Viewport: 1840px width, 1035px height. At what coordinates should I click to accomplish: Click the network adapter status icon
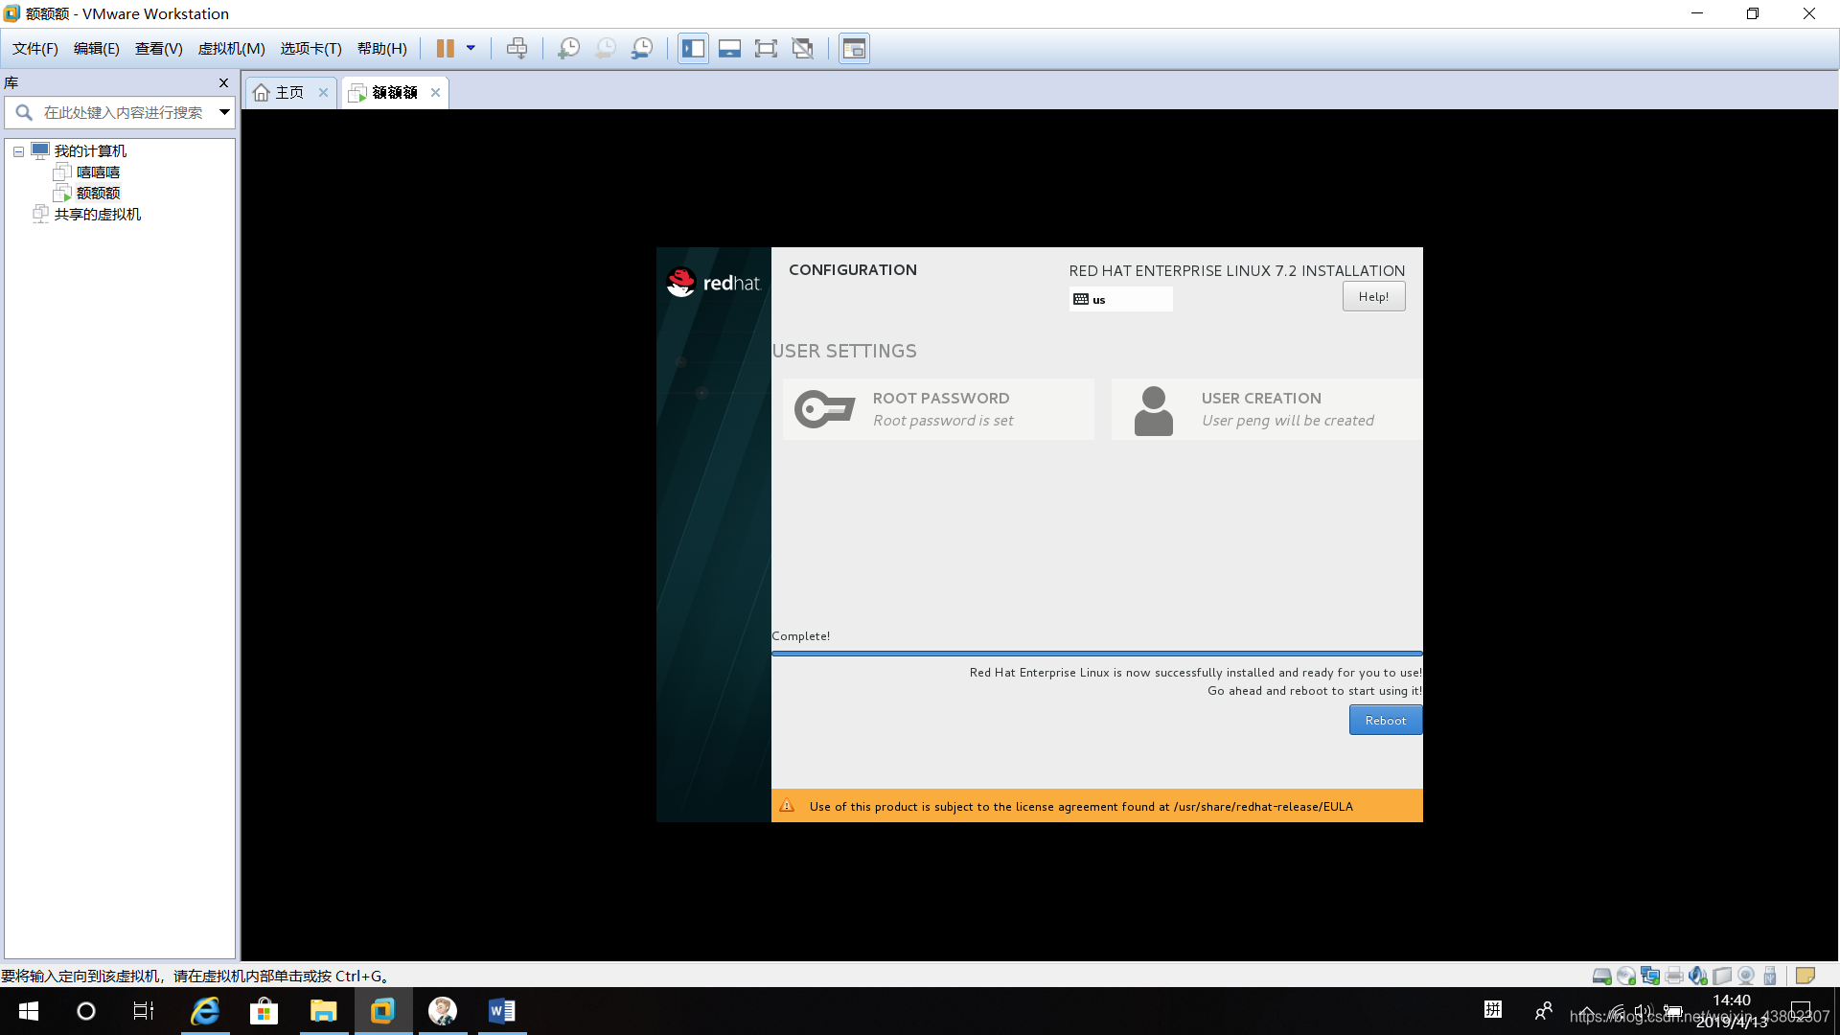pos(1650,976)
